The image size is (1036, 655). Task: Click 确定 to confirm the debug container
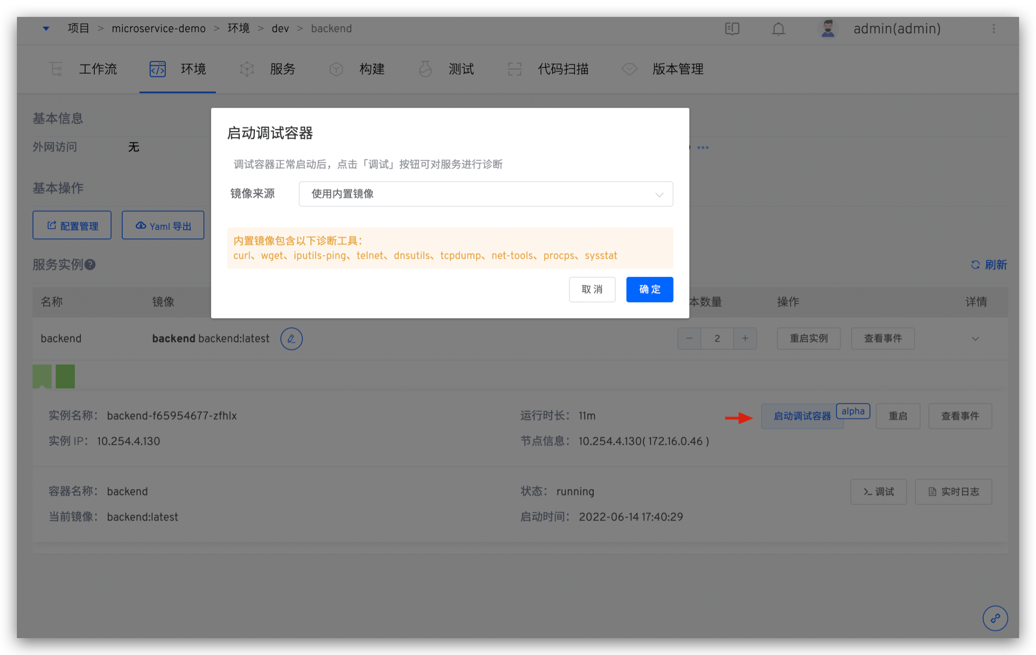(649, 289)
